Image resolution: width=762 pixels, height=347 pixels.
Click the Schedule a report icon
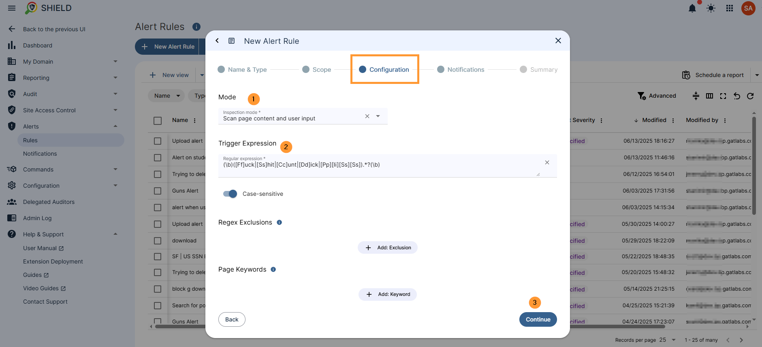tap(686, 75)
